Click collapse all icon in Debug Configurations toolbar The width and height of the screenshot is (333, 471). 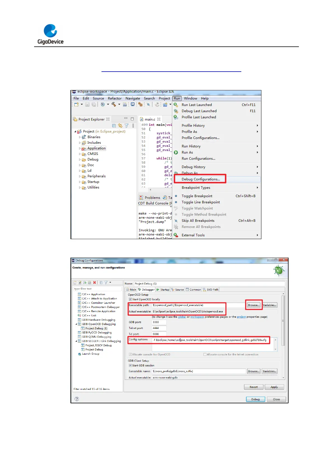[101, 282]
